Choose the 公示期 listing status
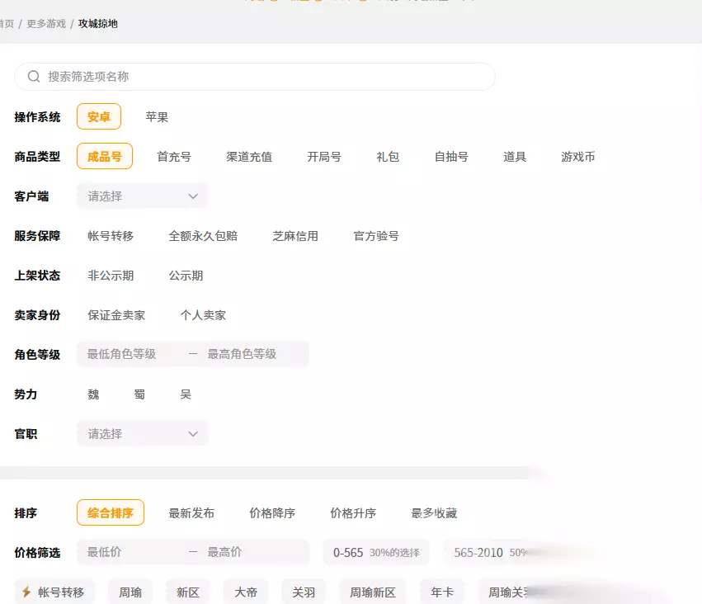The width and height of the screenshot is (702, 604). pyautogui.click(x=186, y=276)
